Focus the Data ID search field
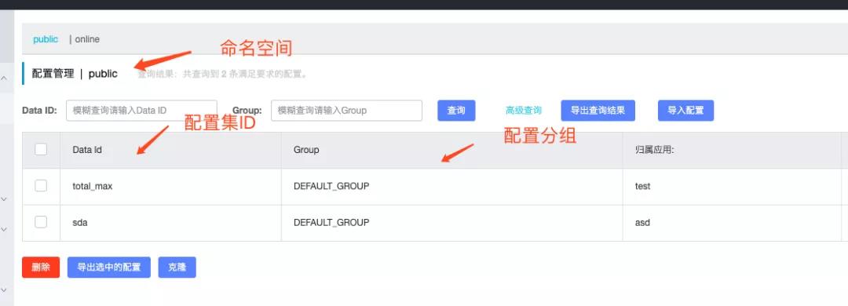848x306 pixels. click(141, 111)
